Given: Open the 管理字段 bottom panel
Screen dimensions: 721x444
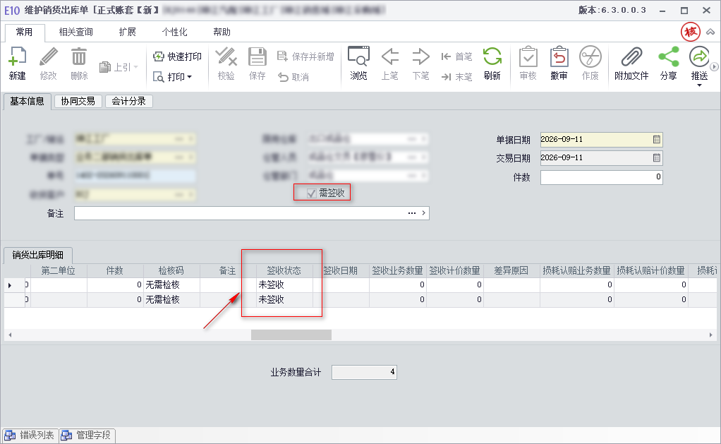Looking at the screenshot, I should pos(87,436).
